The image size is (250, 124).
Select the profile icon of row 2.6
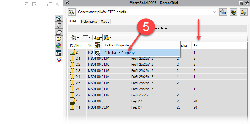click(x=72, y=89)
